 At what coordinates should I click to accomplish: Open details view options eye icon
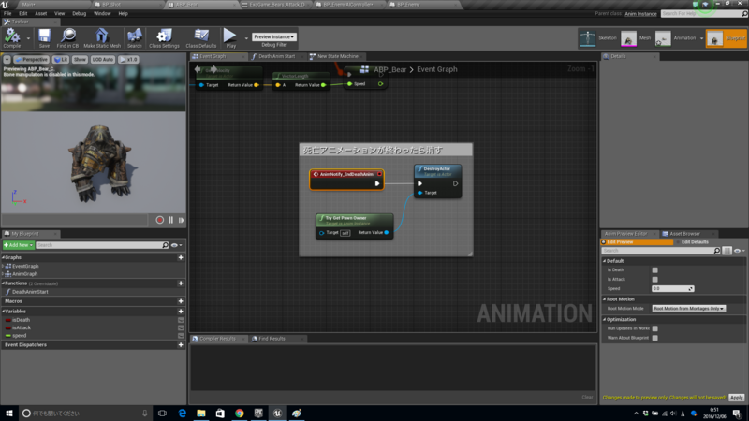(x=739, y=251)
